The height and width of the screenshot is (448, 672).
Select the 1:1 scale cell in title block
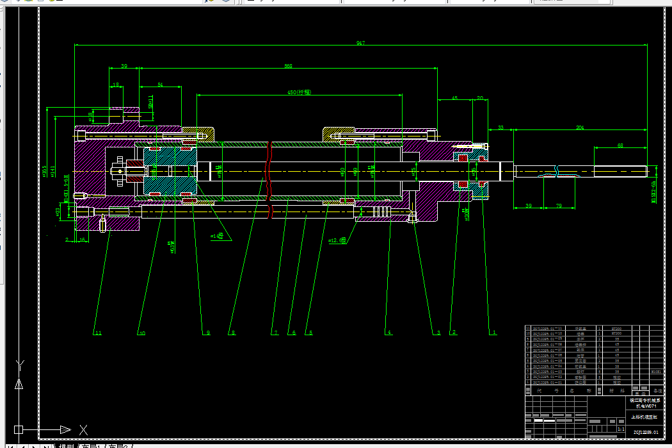coord(621,429)
